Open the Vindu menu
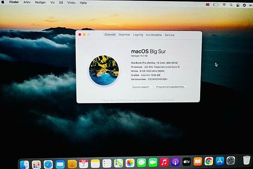The image size is (253, 169). point(71,3)
